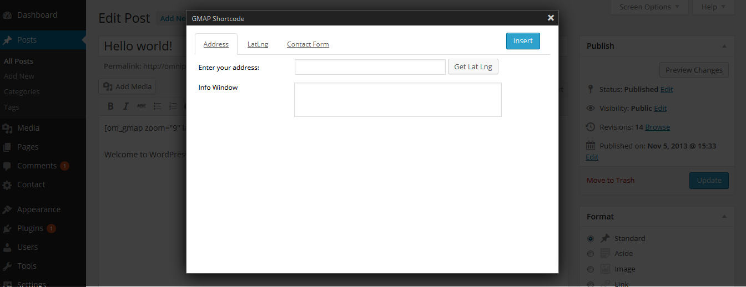Select the Aside post format

(x=591, y=254)
